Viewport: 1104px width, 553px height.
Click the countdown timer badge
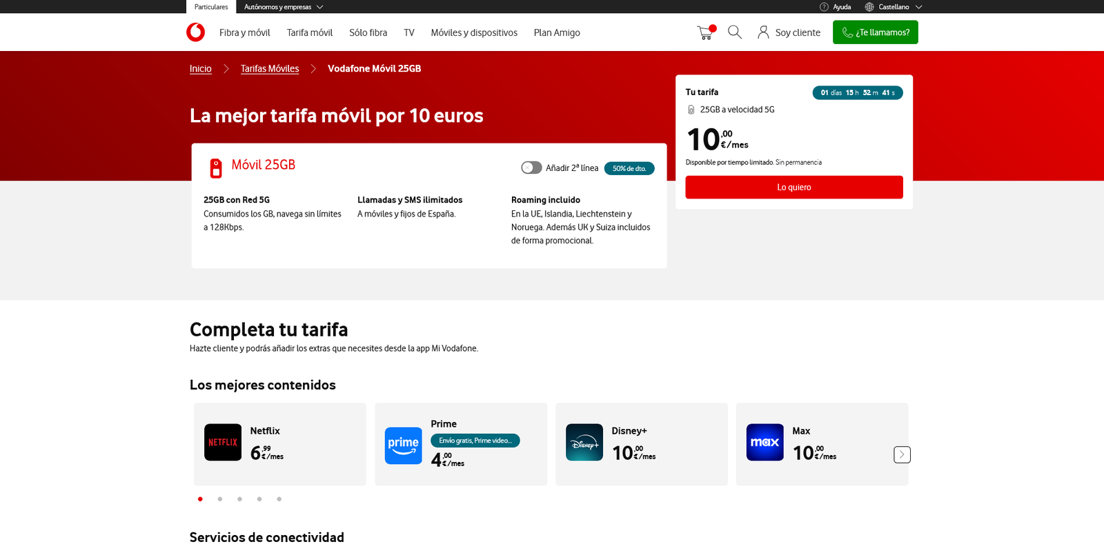[858, 92]
